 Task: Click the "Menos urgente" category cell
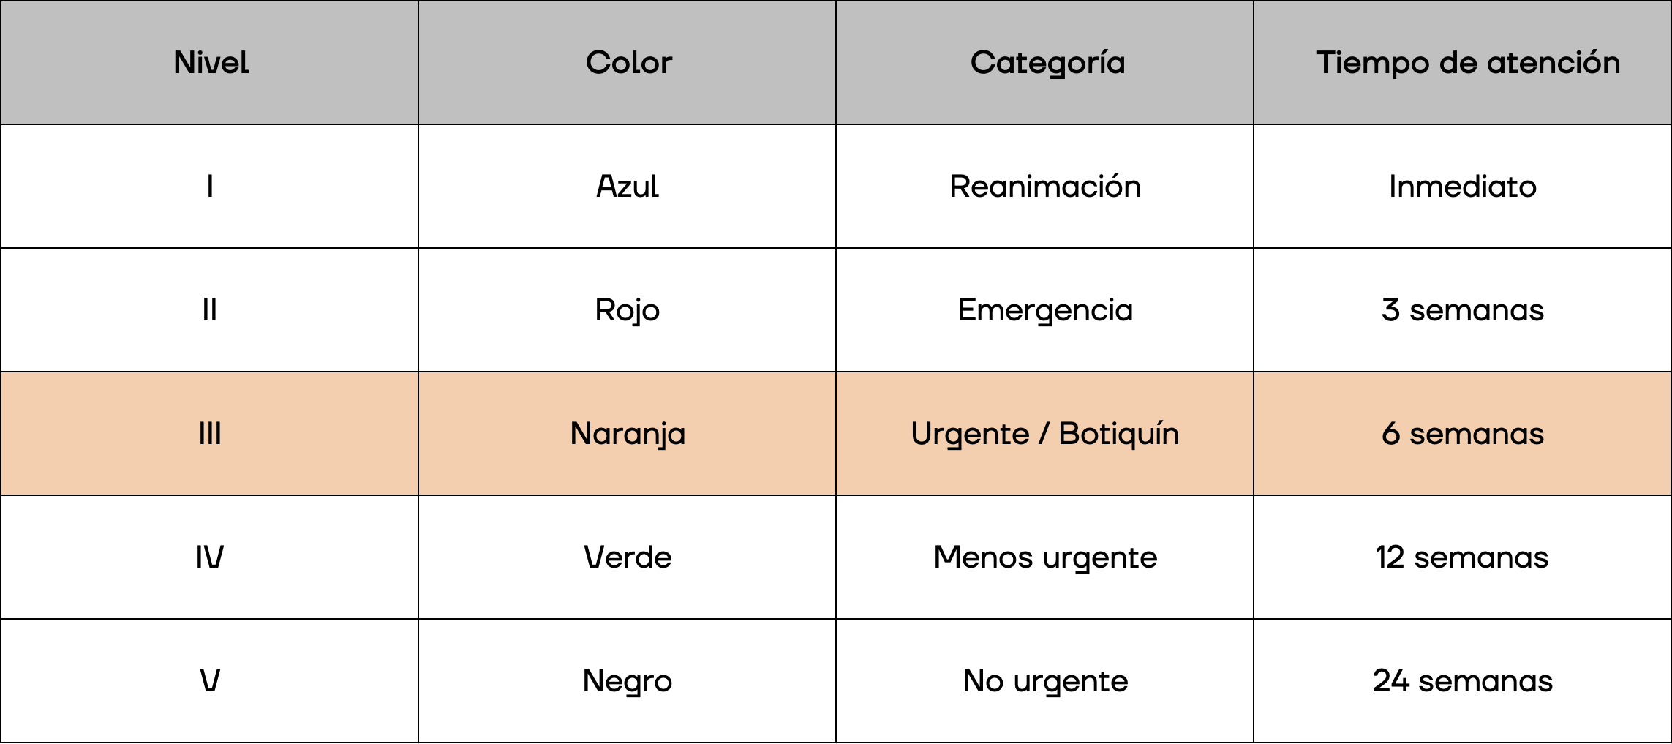tap(1045, 557)
